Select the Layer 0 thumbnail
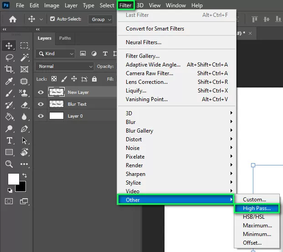Viewport: 283px width, 252px height. (x=57, y=116)
